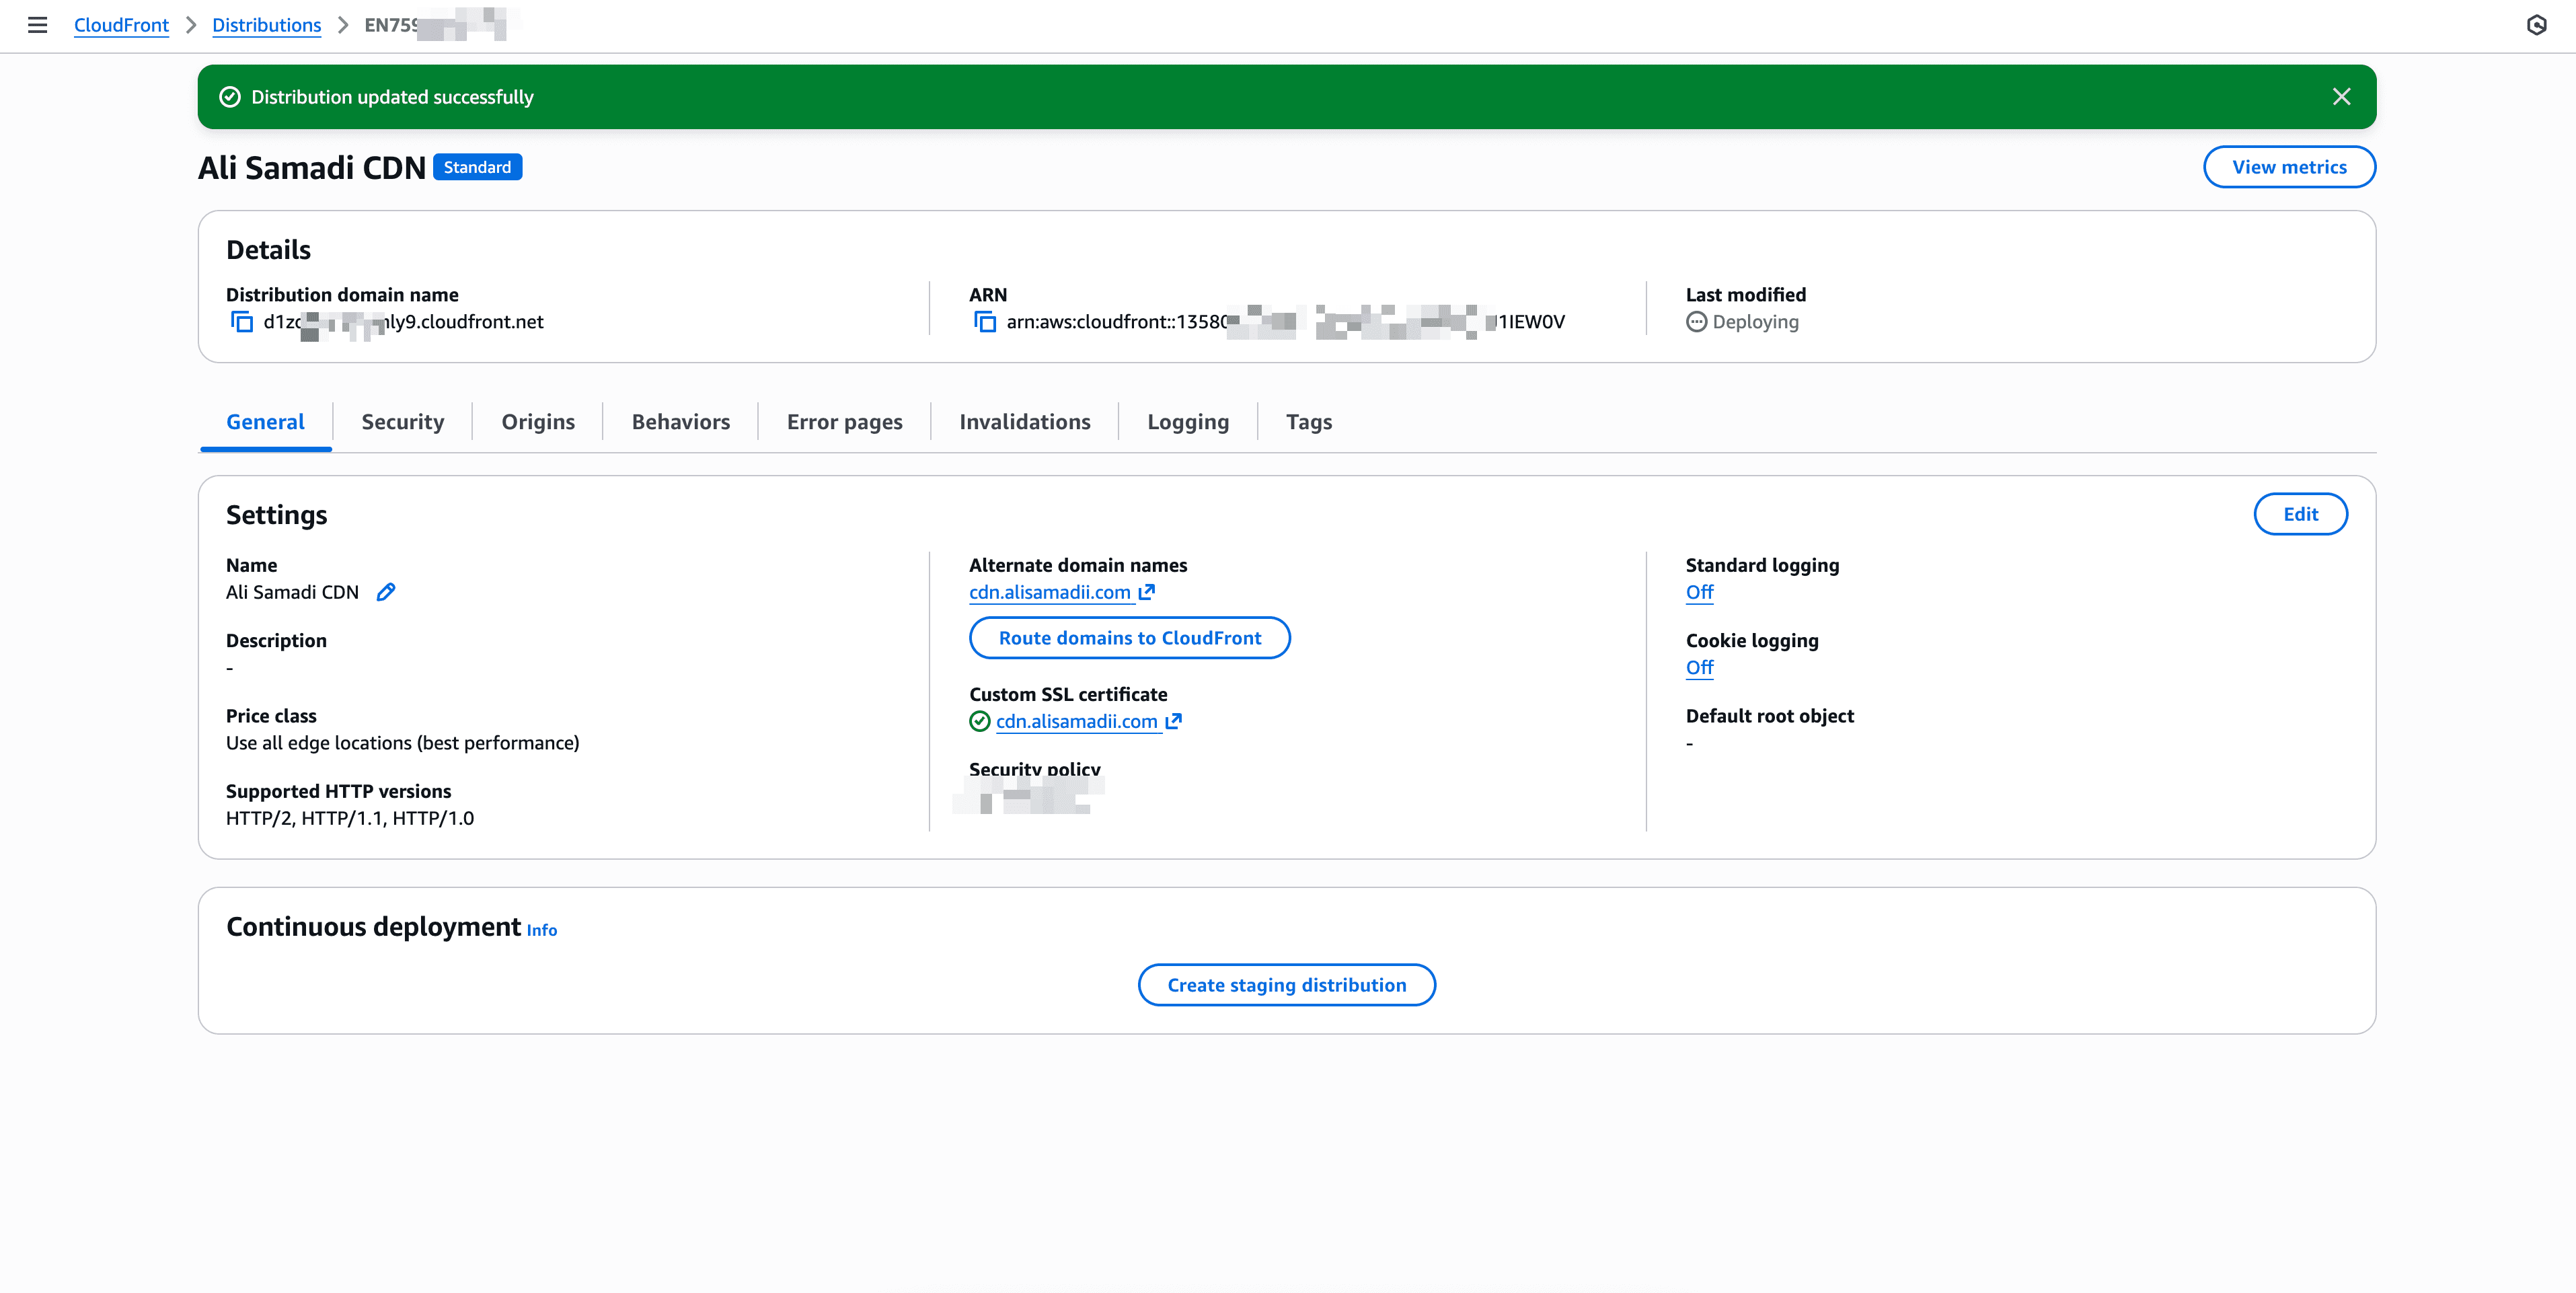The height and width of the screenshot is (1293, 2576).
Task: Go to the Invalidations tab
Action: click(1024, 422)
